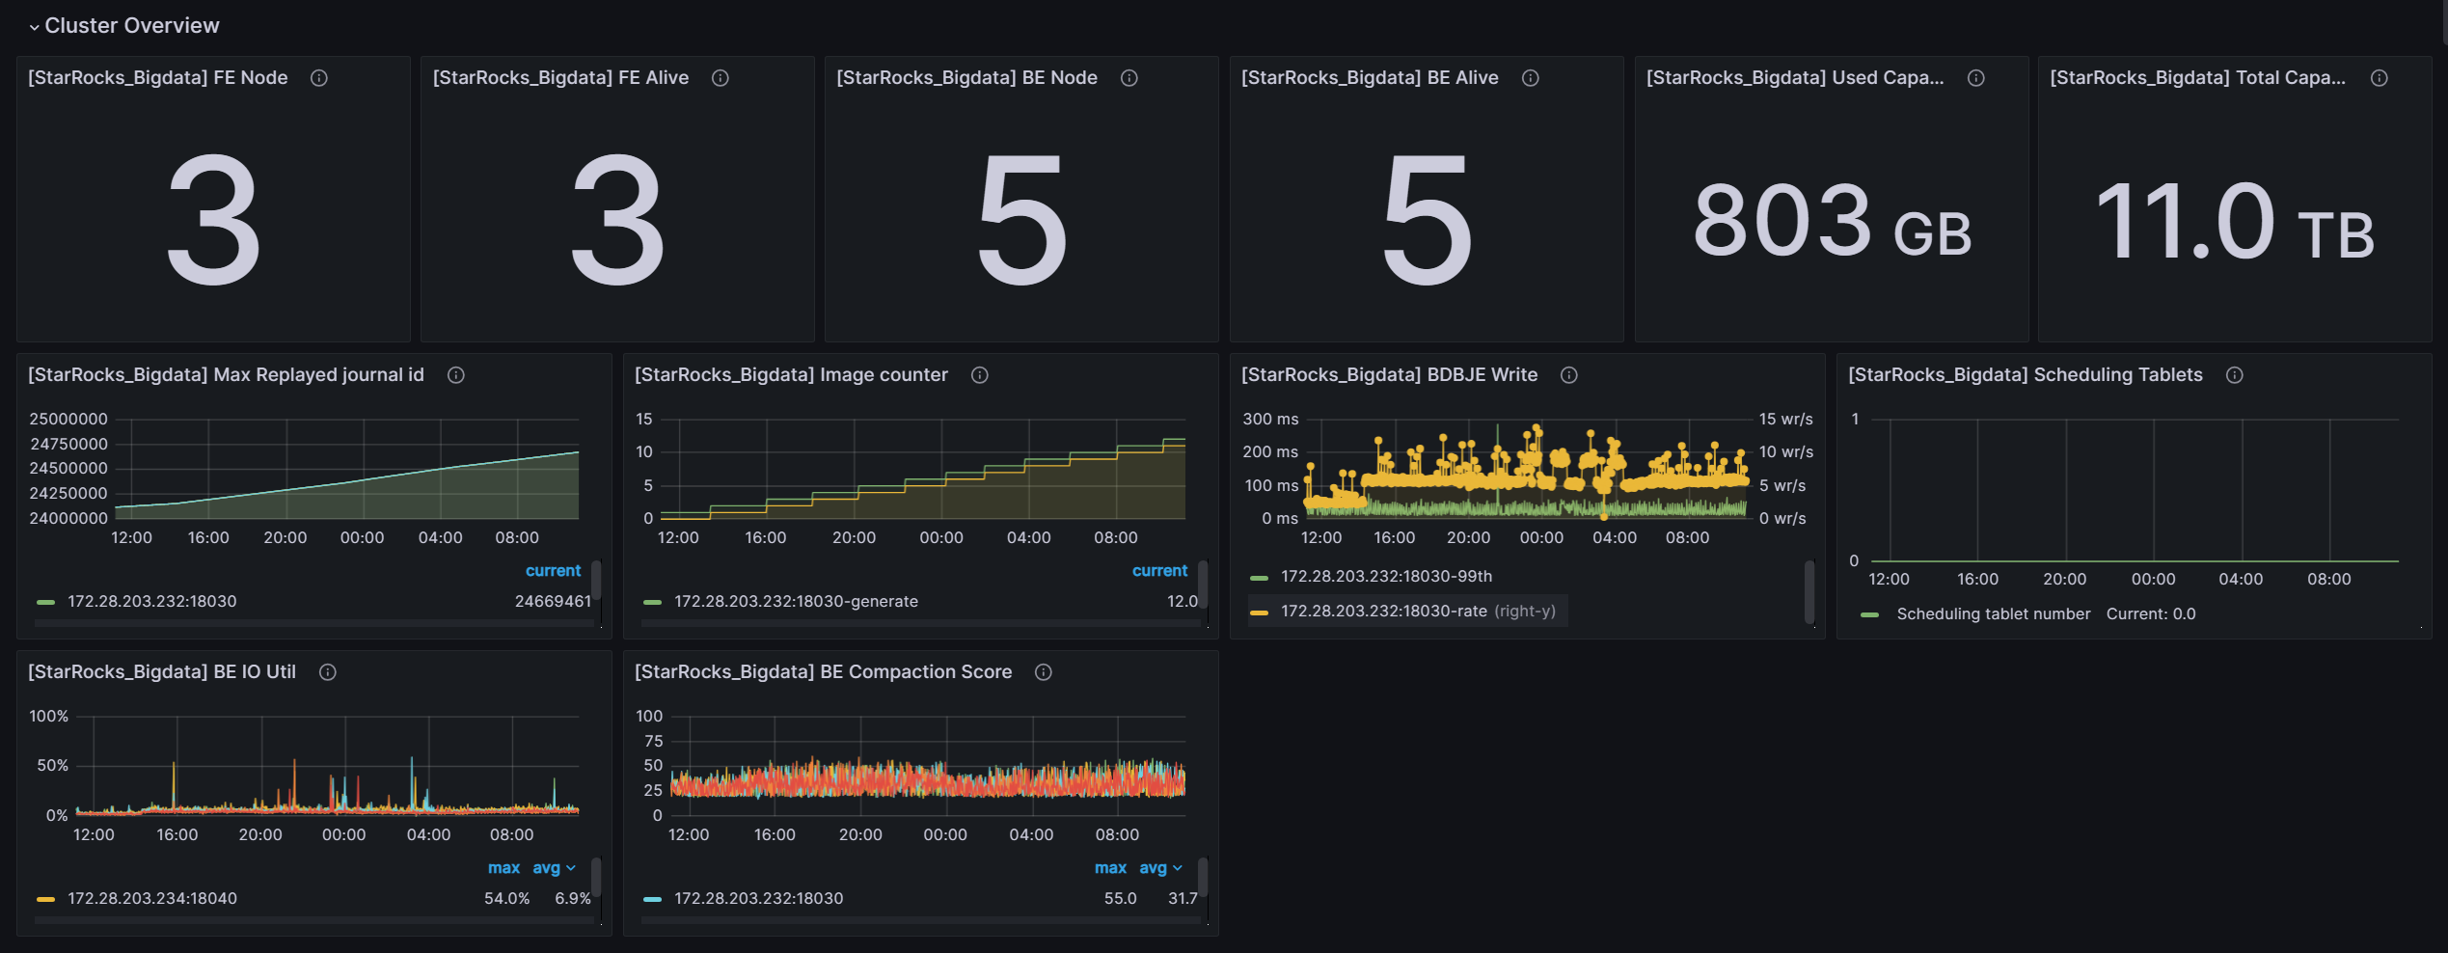Screen dimensions: 2448x953
Task: Open the BE Alive panel title menu
Action: point(1371,78)
